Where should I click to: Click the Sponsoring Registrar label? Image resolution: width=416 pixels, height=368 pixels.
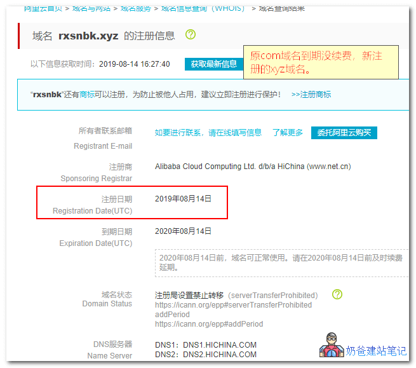pos(97,179)
